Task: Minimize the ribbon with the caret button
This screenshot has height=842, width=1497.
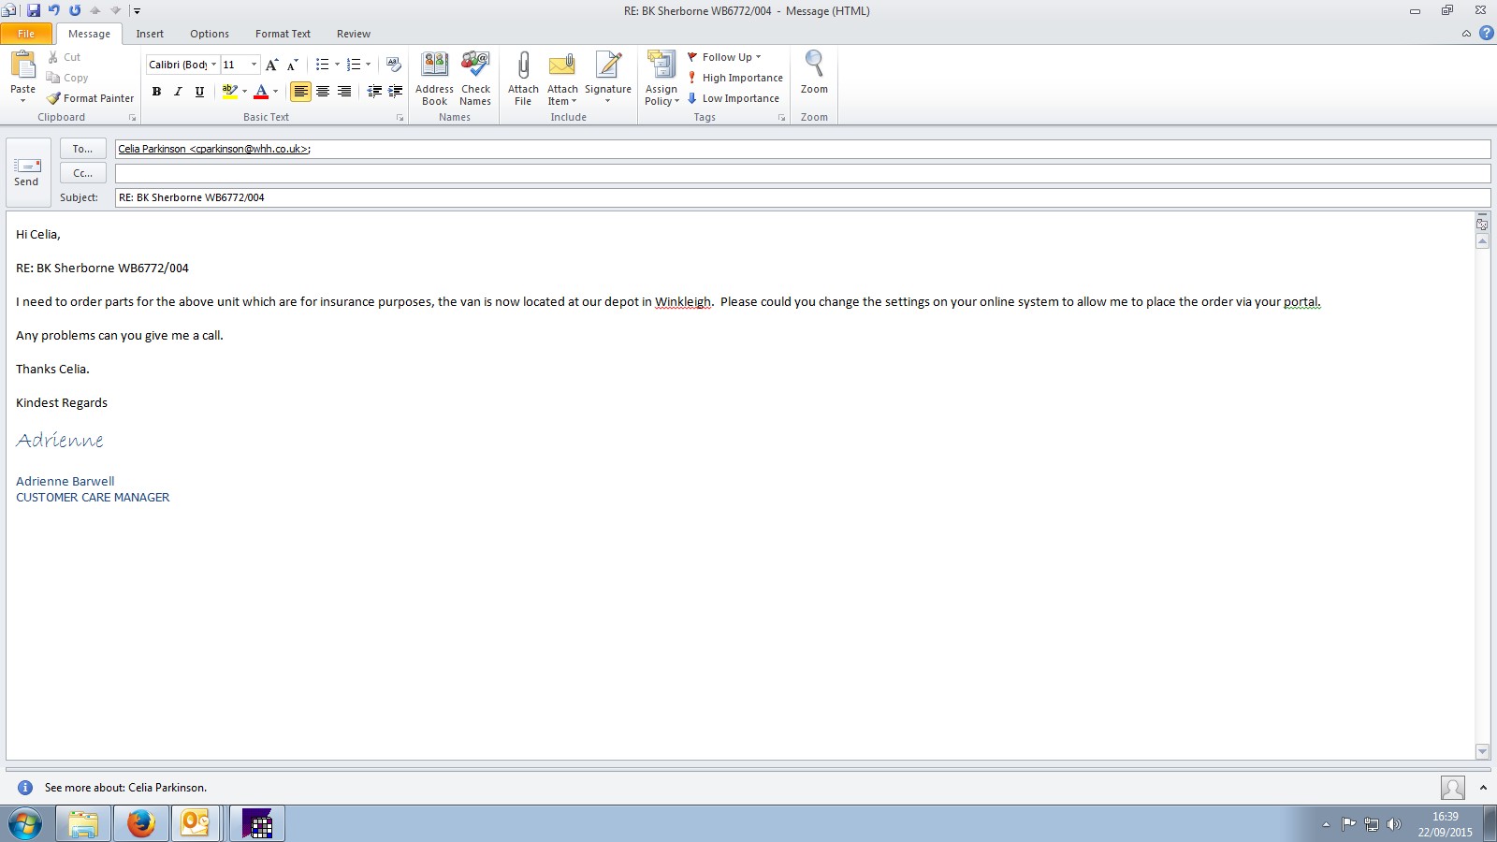Action: 1466,34
